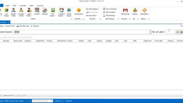183x103 pixels.
Task: Open BasketBean
Action: [144, 12]
